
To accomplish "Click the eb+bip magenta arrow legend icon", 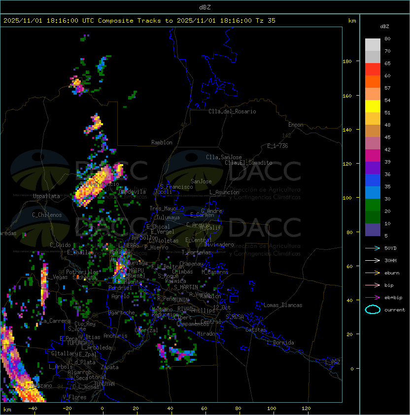I will (373, 298).
